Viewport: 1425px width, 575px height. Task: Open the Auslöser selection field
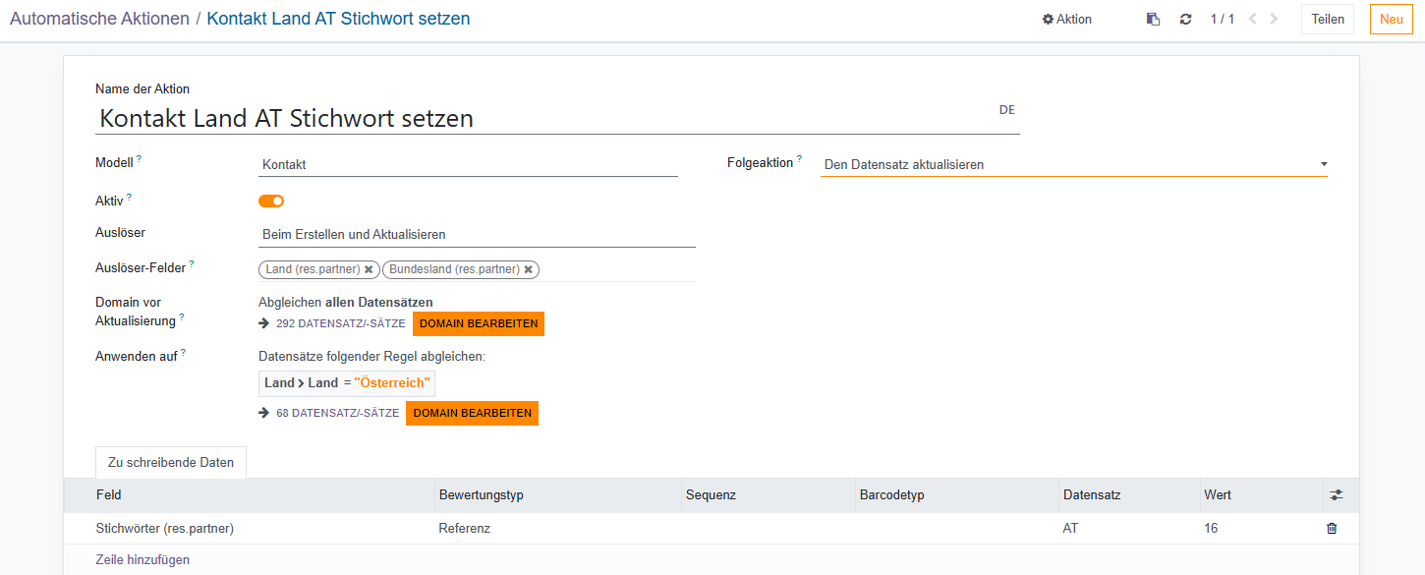pyautogui.click(x=476, y=235)
